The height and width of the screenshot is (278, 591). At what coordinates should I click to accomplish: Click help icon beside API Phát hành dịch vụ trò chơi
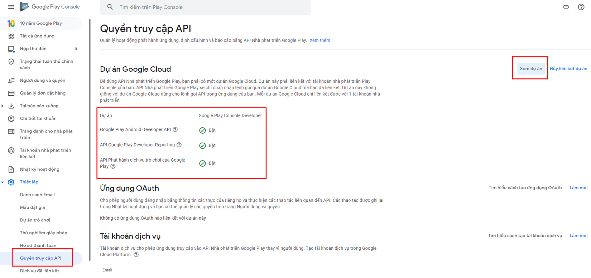(x=113, y=166)
